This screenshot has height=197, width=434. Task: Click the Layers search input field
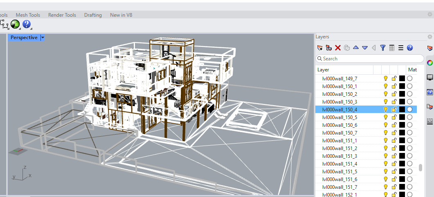(370, 58)
